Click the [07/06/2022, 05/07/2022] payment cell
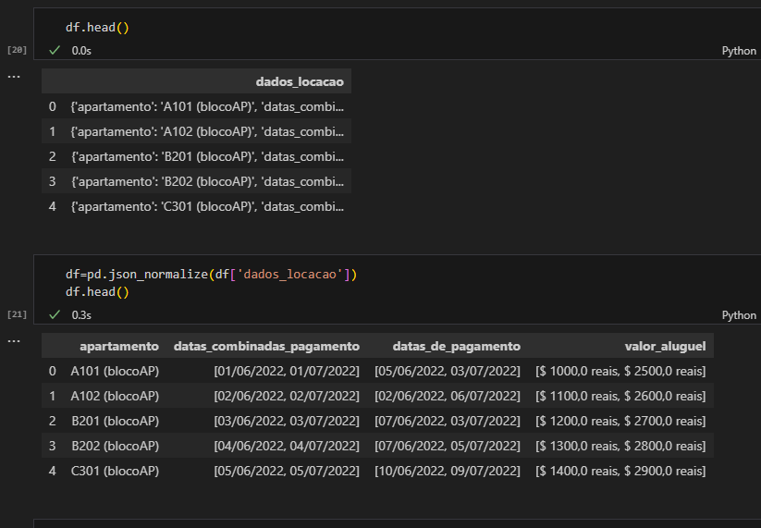This screenshot has height=528, width=761. click(447, 446)
